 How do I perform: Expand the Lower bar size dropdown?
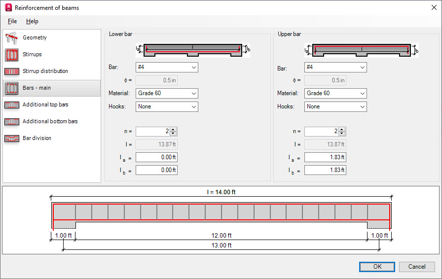(167, 68)
